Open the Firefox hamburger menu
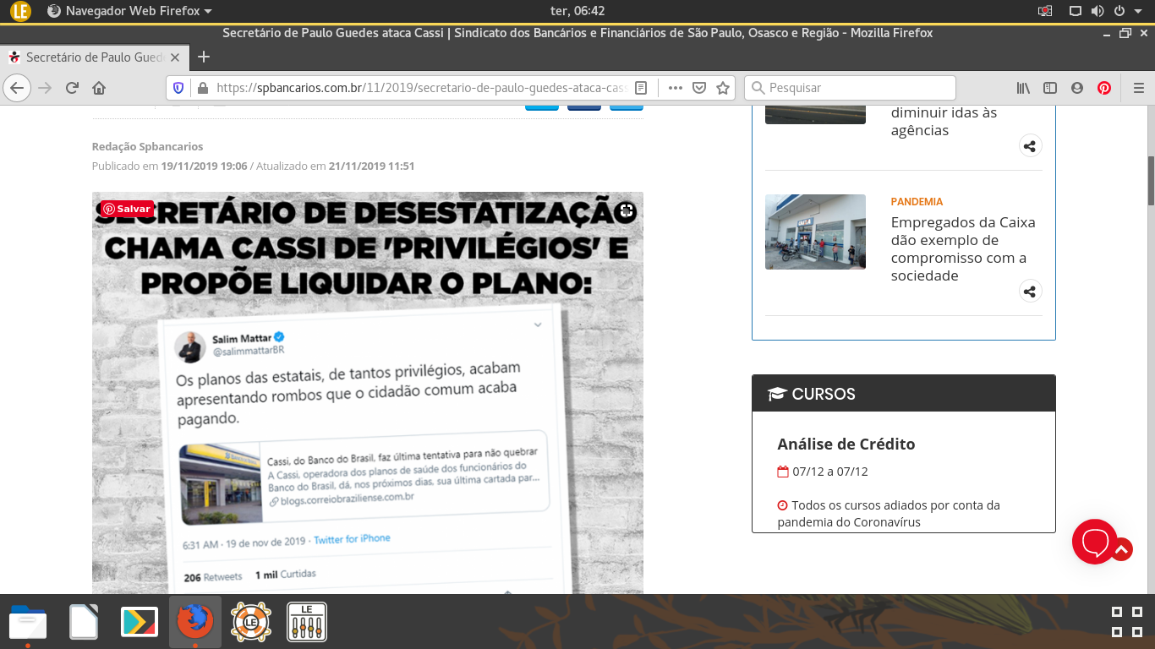1155x649 pixels. click(x=1138, y=88)
